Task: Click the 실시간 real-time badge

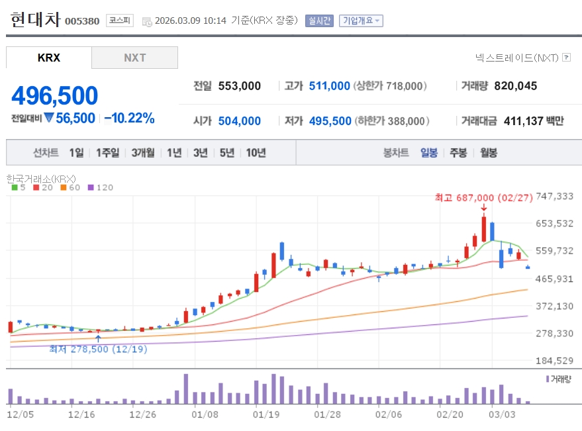Action: (319, 21)
